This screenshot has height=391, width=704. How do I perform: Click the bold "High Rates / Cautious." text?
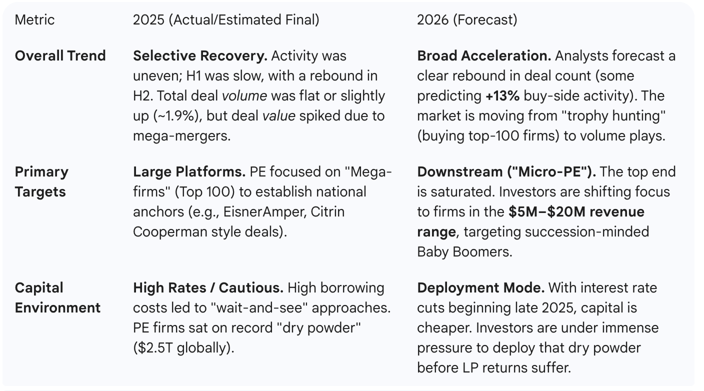(x=208, y=287)
